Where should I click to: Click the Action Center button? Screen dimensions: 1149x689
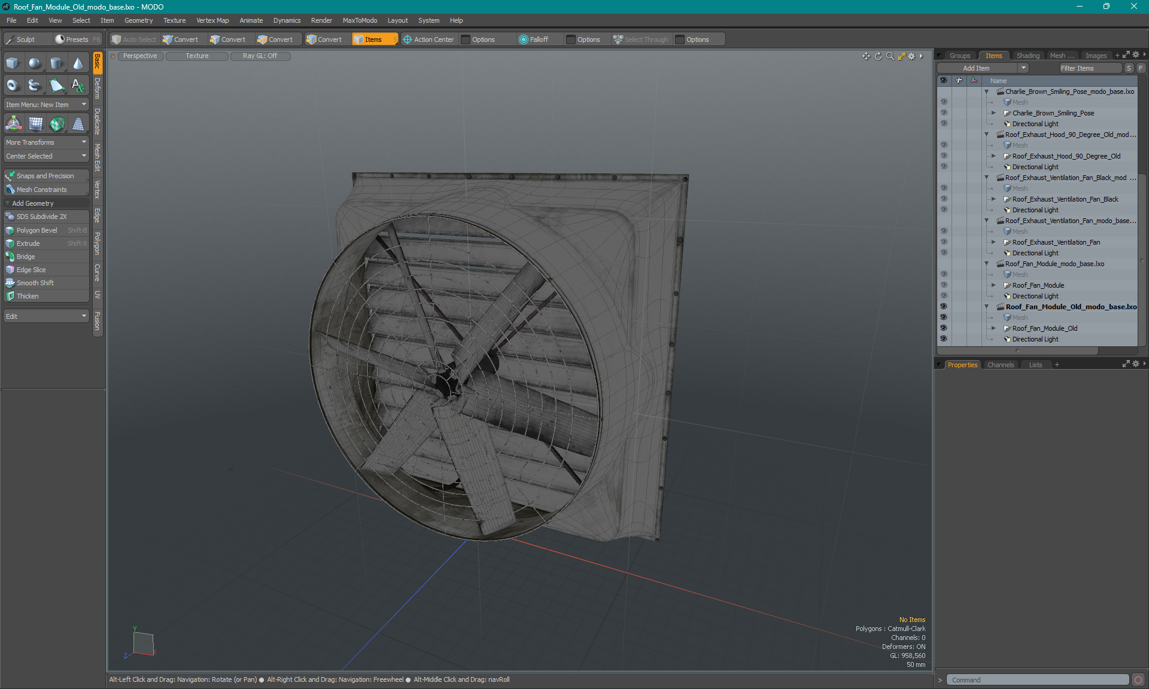point(428,39)
